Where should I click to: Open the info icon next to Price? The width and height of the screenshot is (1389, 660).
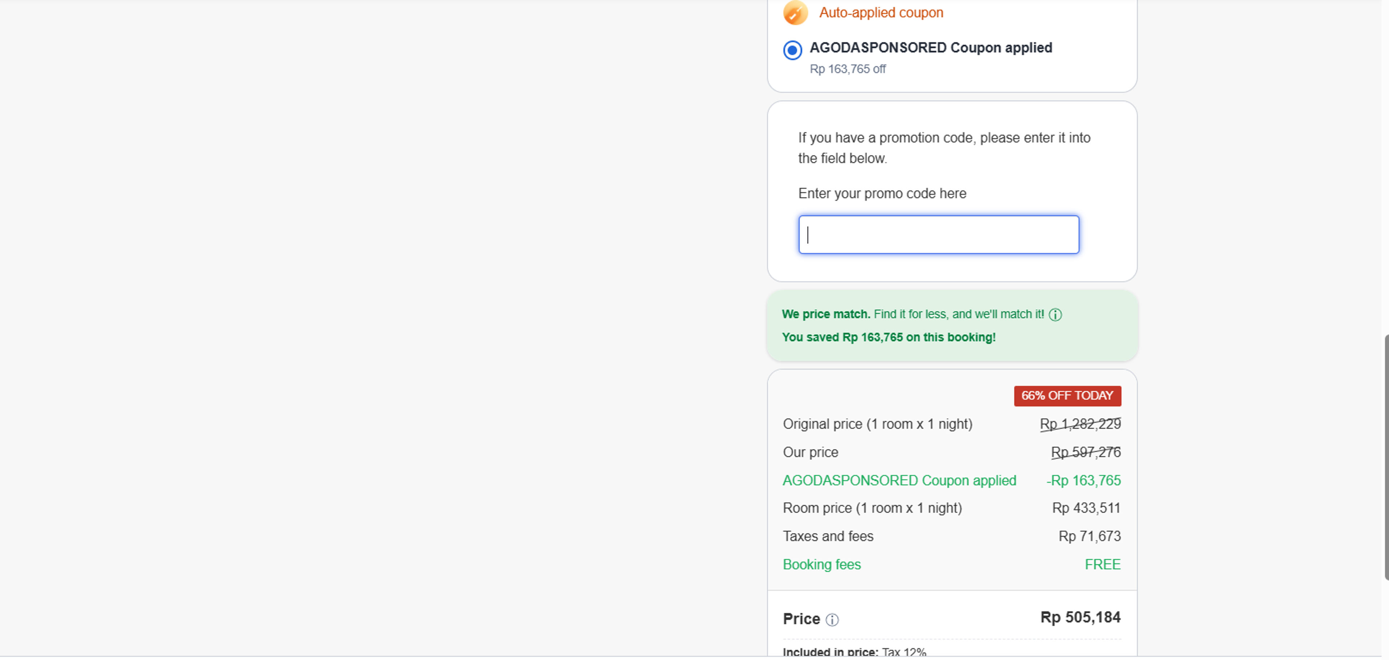tap(832, 620)
